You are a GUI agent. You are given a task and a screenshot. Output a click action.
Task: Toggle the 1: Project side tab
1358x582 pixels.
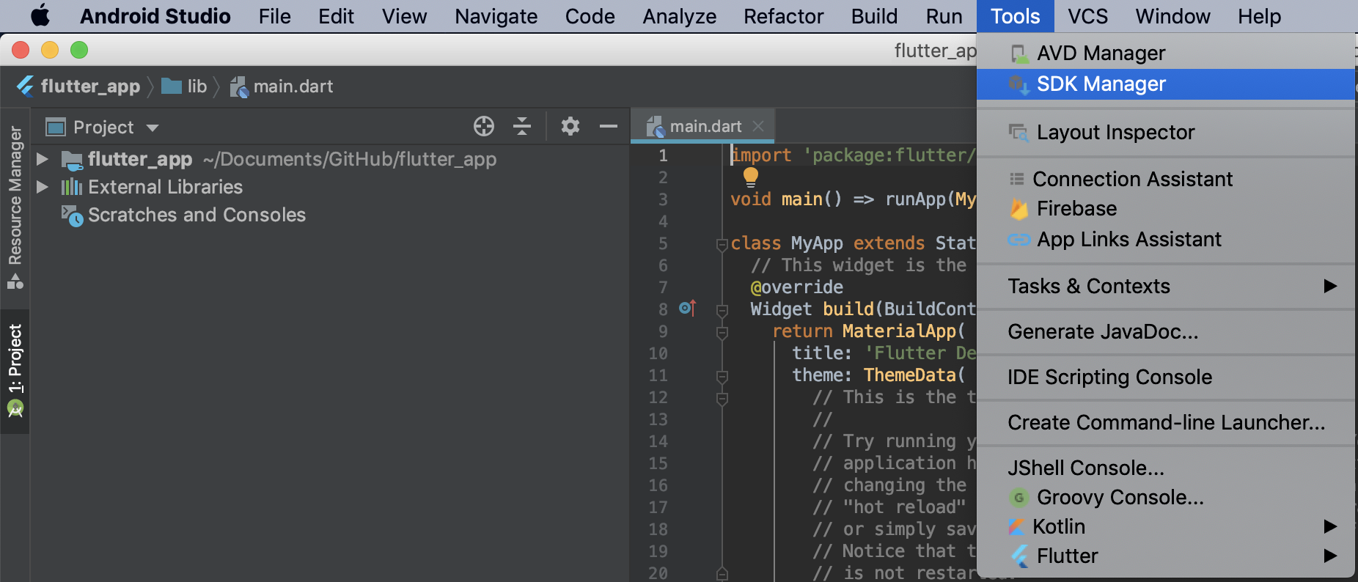coord(15,370)
